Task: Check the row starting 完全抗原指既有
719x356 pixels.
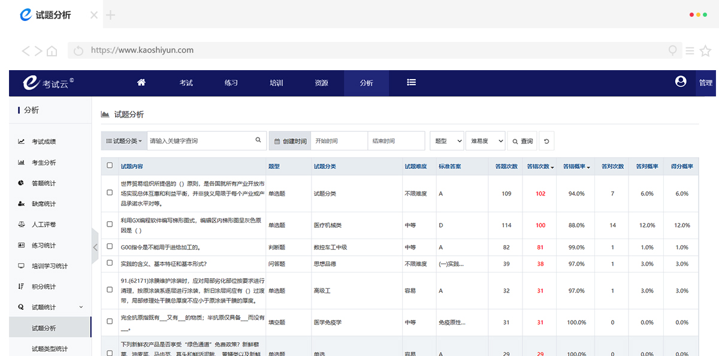Action: click(x=110, y=322)
